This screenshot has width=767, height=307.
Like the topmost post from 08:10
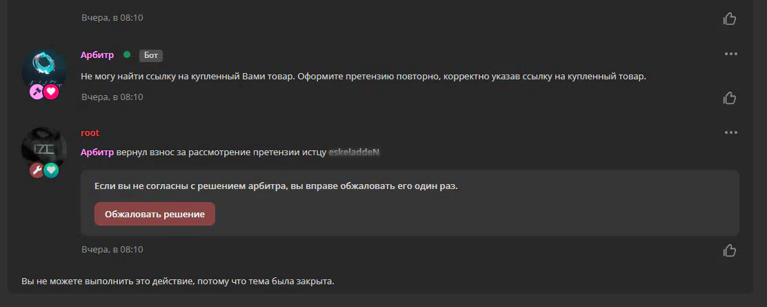729,19
